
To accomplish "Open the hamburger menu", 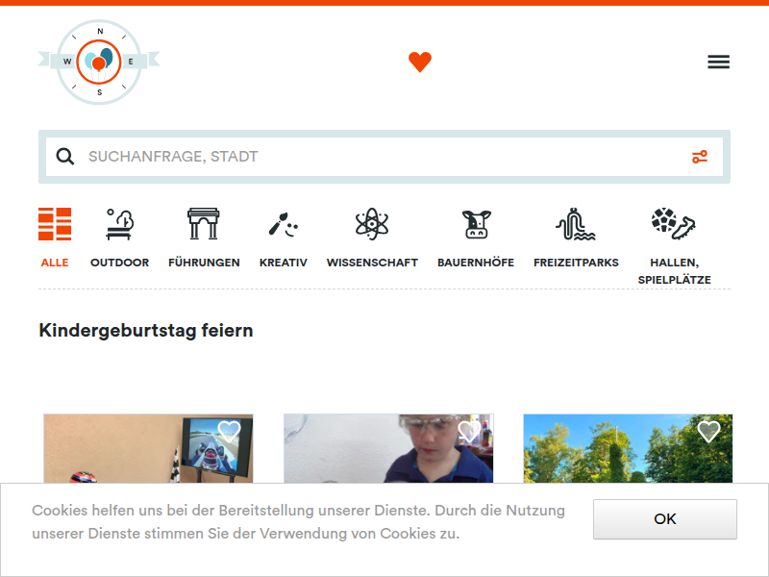I will click(718, 62).
